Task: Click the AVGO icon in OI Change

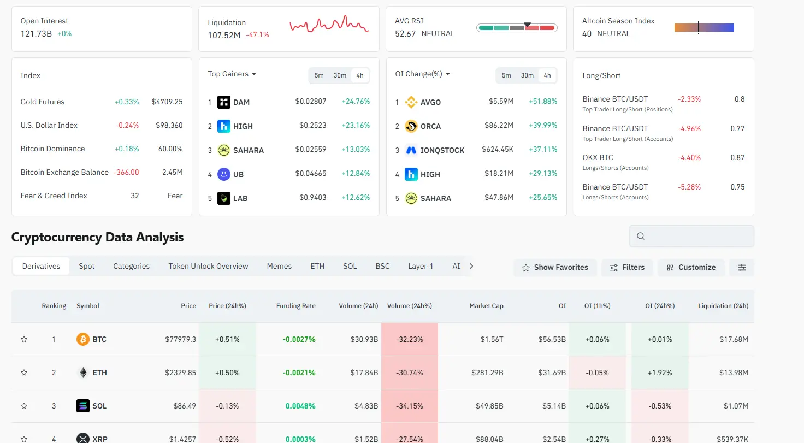Action: (x=411, y=102)
